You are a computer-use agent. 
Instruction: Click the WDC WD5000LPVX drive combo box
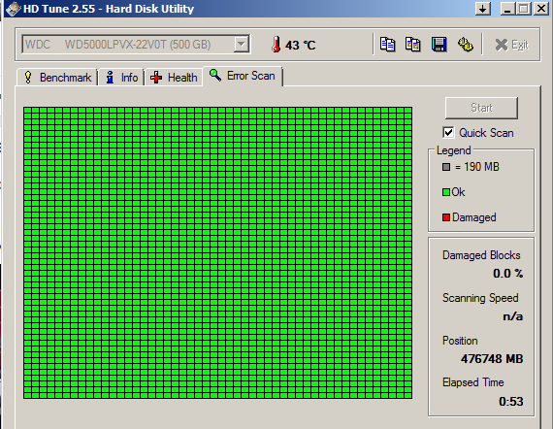pos(136,45)
